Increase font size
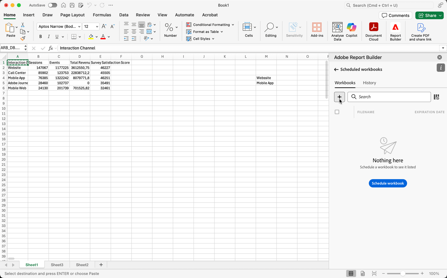This screenshot has height=278, width=447. pos(104,26)
